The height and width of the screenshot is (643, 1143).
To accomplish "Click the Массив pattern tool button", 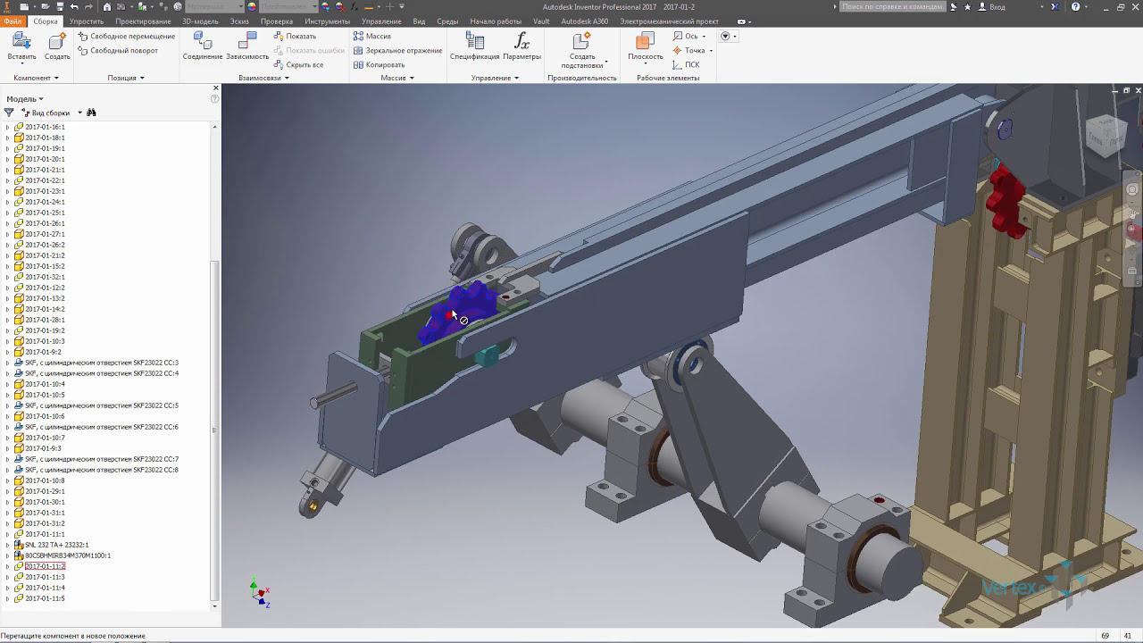I will click(x=371, y=37).
